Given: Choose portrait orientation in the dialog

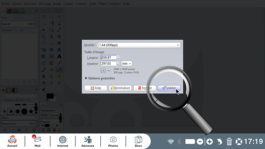Looking at the screenshot, I should coord(103,71).
